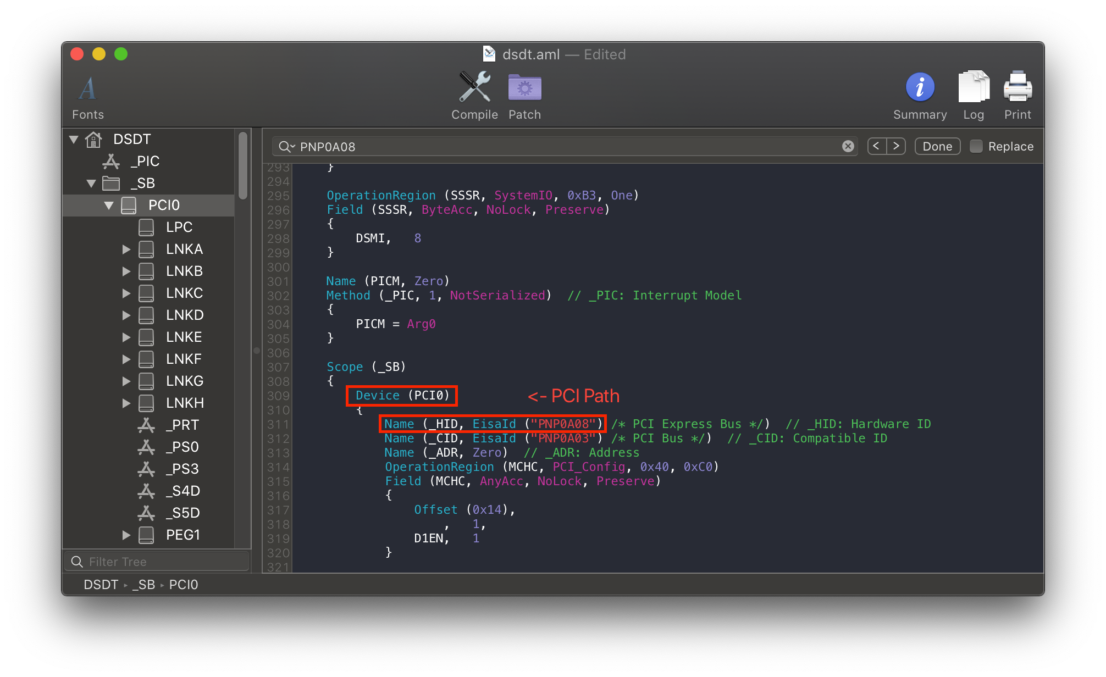Go to previous search match
The image size is (1106, 677).
point(877,146)
